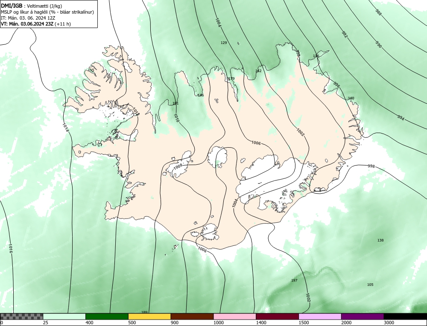The height and width of the screenshot is (326, 427).
Task: Click the '3000' legend scale label
Action: pyautogui.click(x=389, y=323)
